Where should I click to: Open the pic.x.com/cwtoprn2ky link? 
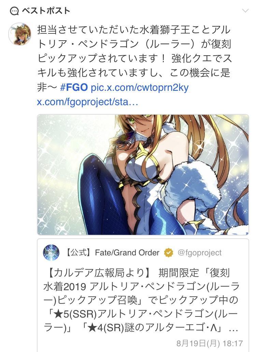pos(140,87)
